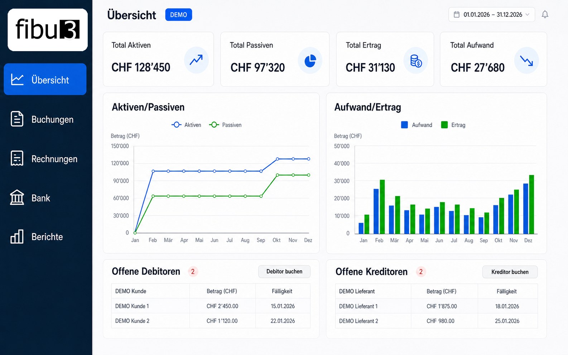This screenshot has height=355, width=568.
Task: Click the amount CHF 1'120.00
Action: coord(222,321)
